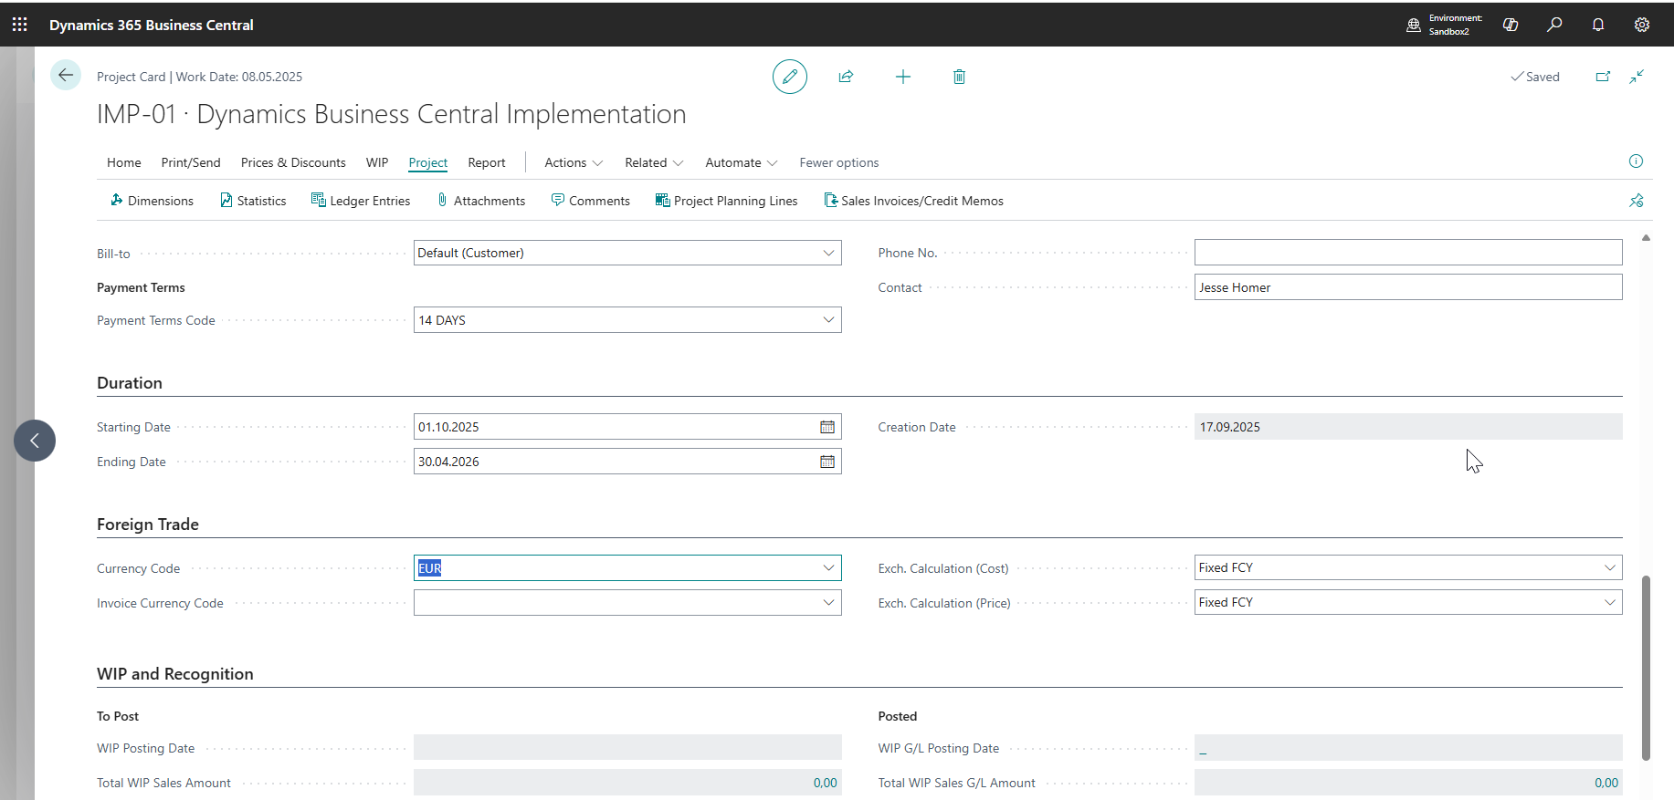This screenshot has height=800, width=1674.
Task: Open the Ending Date calendar picker
Action: pyautogui.click(x=827, y=462)
